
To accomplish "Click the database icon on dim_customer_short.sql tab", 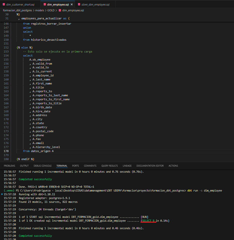I will 4,5.
